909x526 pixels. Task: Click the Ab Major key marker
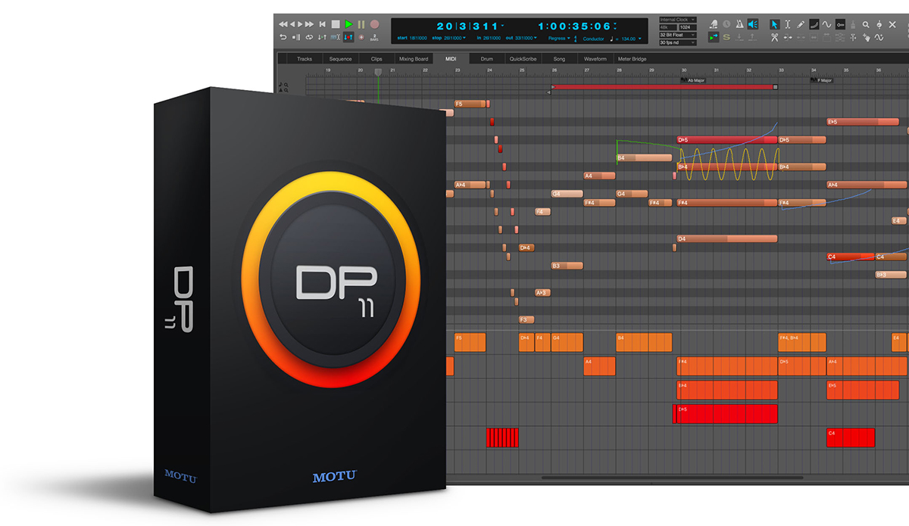coord(695,79)
